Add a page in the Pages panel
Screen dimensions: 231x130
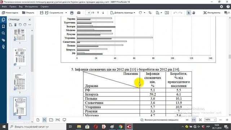[10, 25]
